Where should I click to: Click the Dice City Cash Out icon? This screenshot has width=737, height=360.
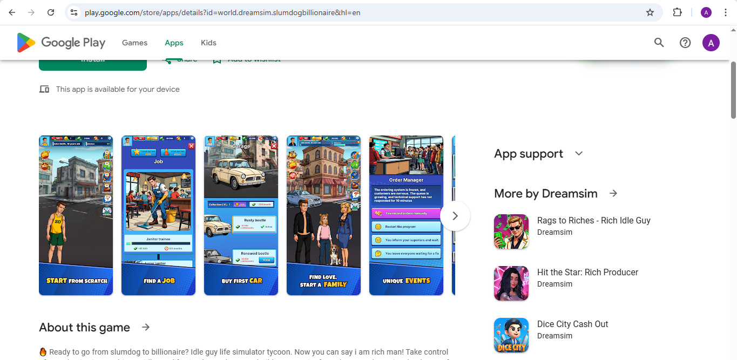[511, 335]
